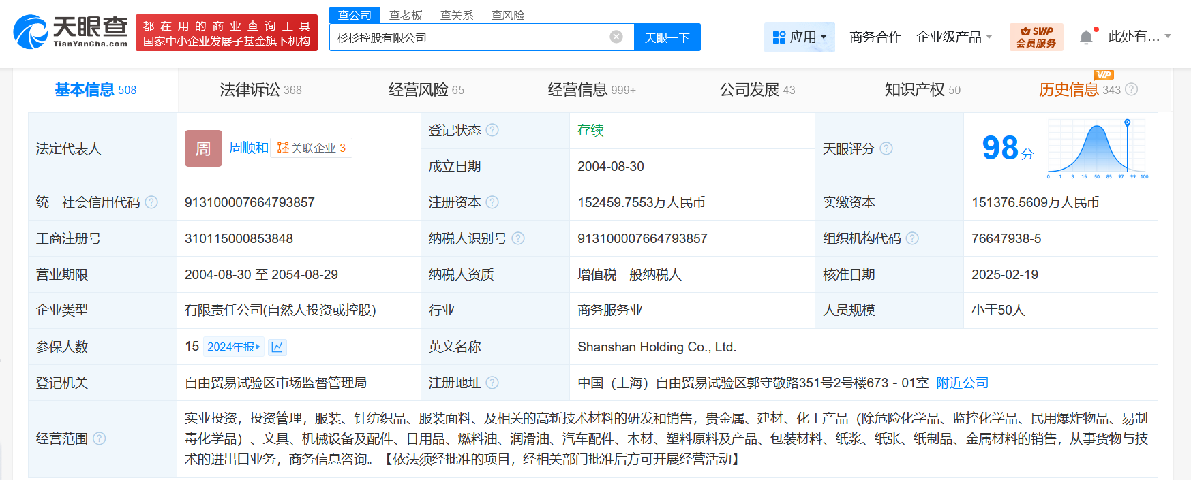The height and width of the screenshot is (480, 1191).
Task: Clear the search box text
Action: click(x=616, y=37)
